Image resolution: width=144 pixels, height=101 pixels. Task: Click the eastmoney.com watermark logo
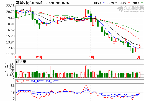click(130, 9)
